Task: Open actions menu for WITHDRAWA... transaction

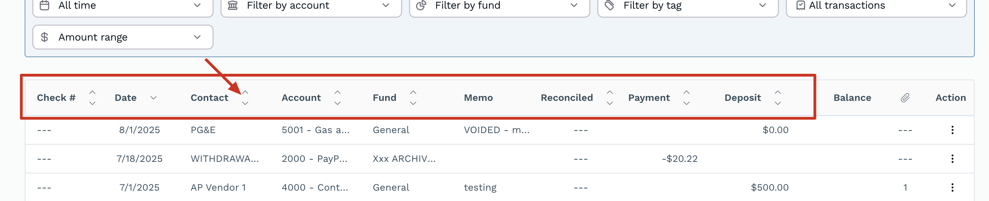Action: [x=952, y=159]
